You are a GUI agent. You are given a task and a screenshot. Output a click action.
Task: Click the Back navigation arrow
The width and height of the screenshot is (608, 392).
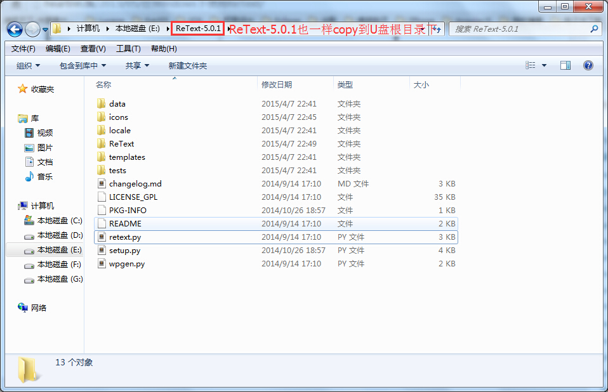(x=14, y=29)
